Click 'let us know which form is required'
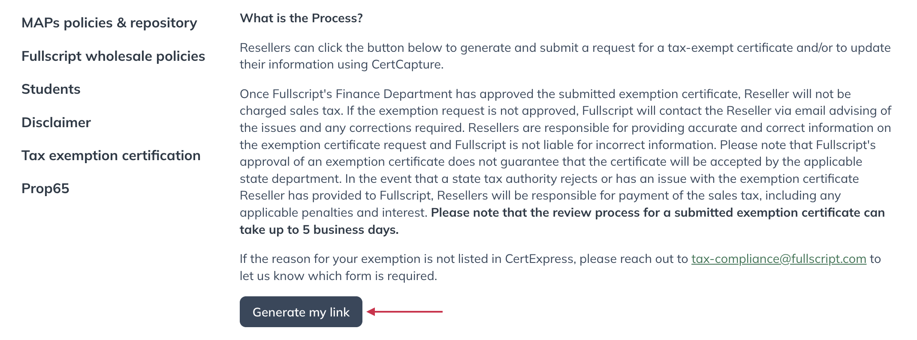Viewport: 917px width, 340px height. (338, 276)
